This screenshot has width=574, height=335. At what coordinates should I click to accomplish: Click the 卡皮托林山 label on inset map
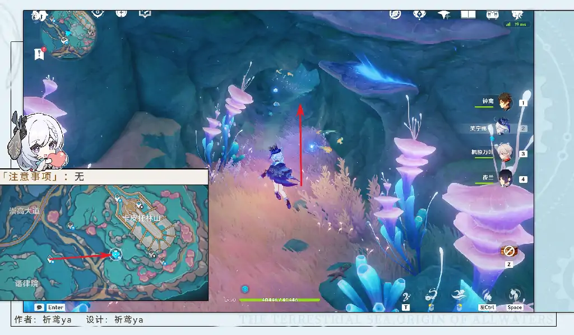pos(142,218)
